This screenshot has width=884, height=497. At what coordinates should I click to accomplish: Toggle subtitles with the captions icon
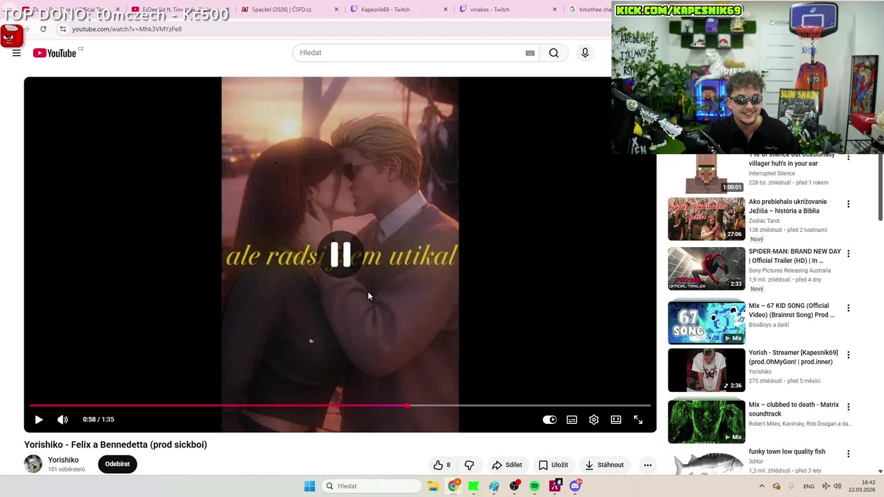(x=572, y=420)
